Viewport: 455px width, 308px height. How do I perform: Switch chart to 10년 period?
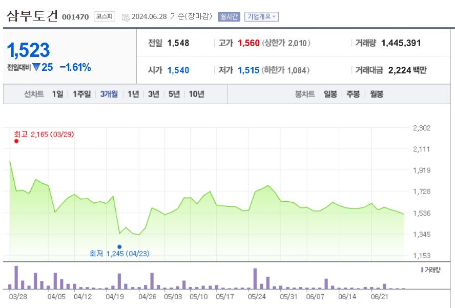click(196, 94)
